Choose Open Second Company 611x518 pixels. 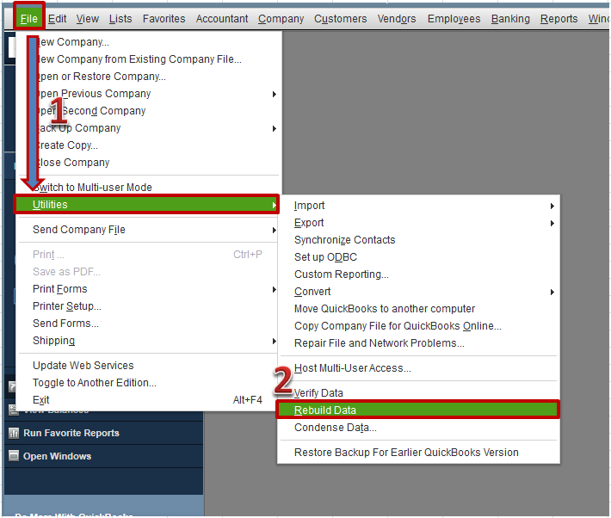[x=89, y=111]
